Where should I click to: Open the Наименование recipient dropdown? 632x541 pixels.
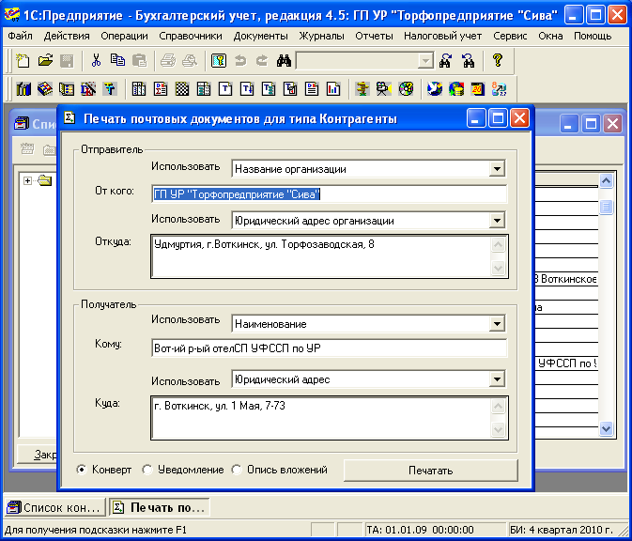coord(497,324)
